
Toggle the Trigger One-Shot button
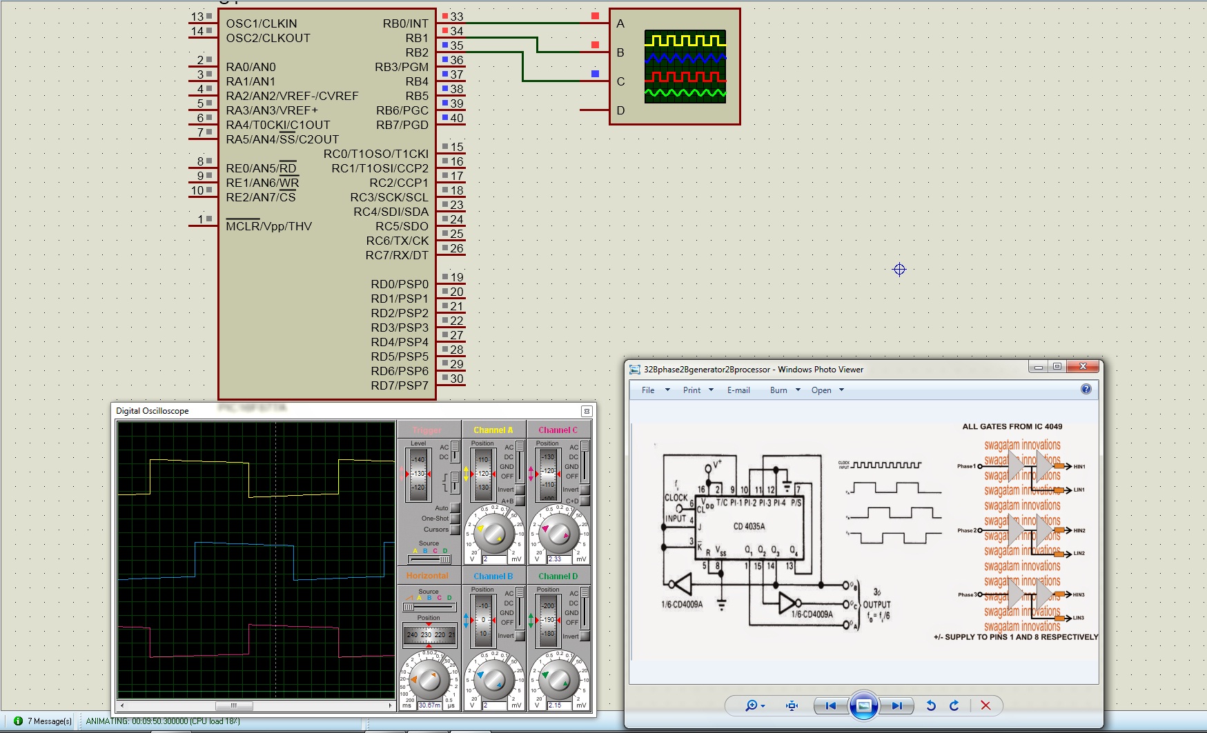tap(454, 519)
